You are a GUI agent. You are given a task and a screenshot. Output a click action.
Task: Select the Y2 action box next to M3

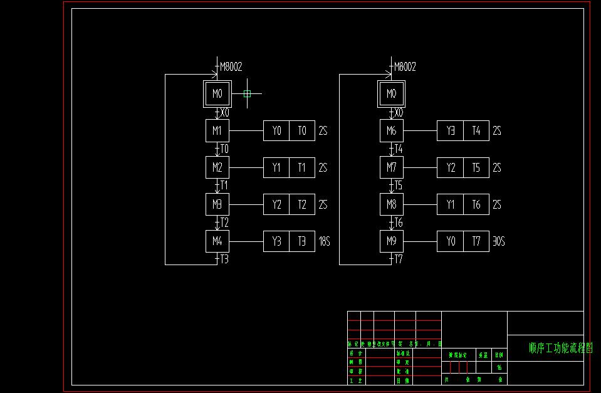[276, 204]
